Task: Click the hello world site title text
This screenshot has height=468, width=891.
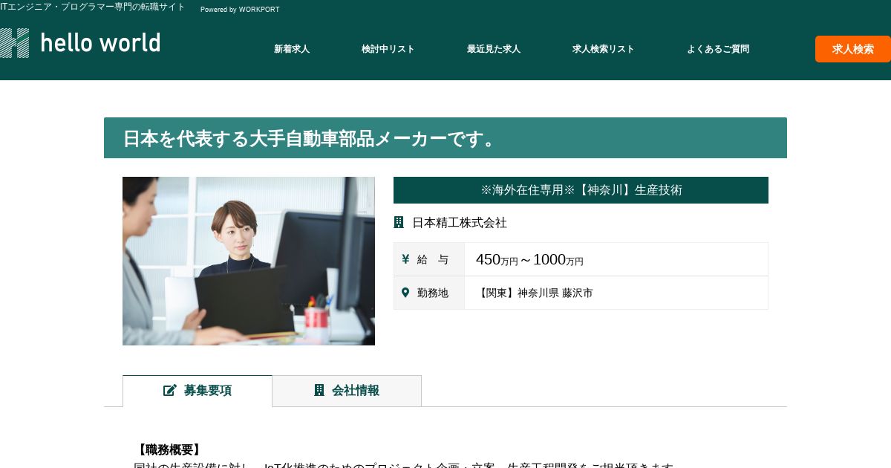Action: click(100, 43)
